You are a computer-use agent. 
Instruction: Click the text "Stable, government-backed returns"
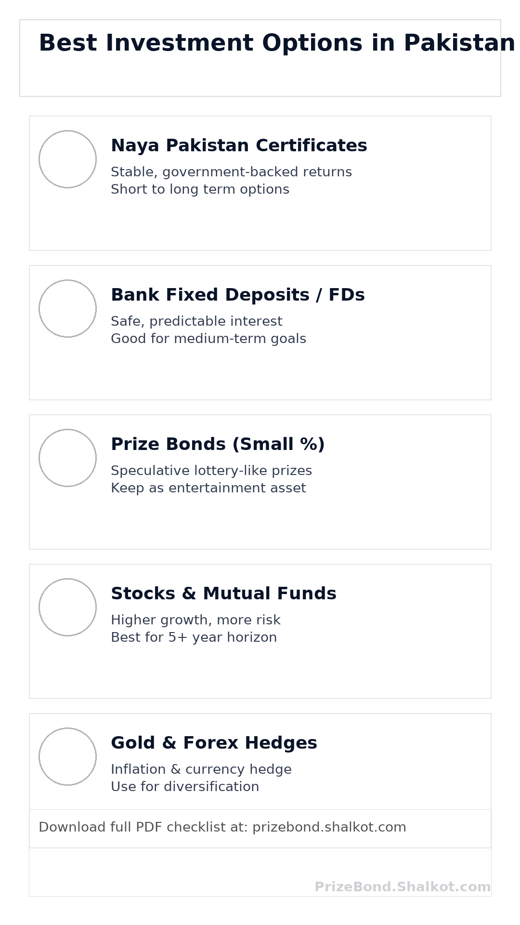click(x=231, y=172)
